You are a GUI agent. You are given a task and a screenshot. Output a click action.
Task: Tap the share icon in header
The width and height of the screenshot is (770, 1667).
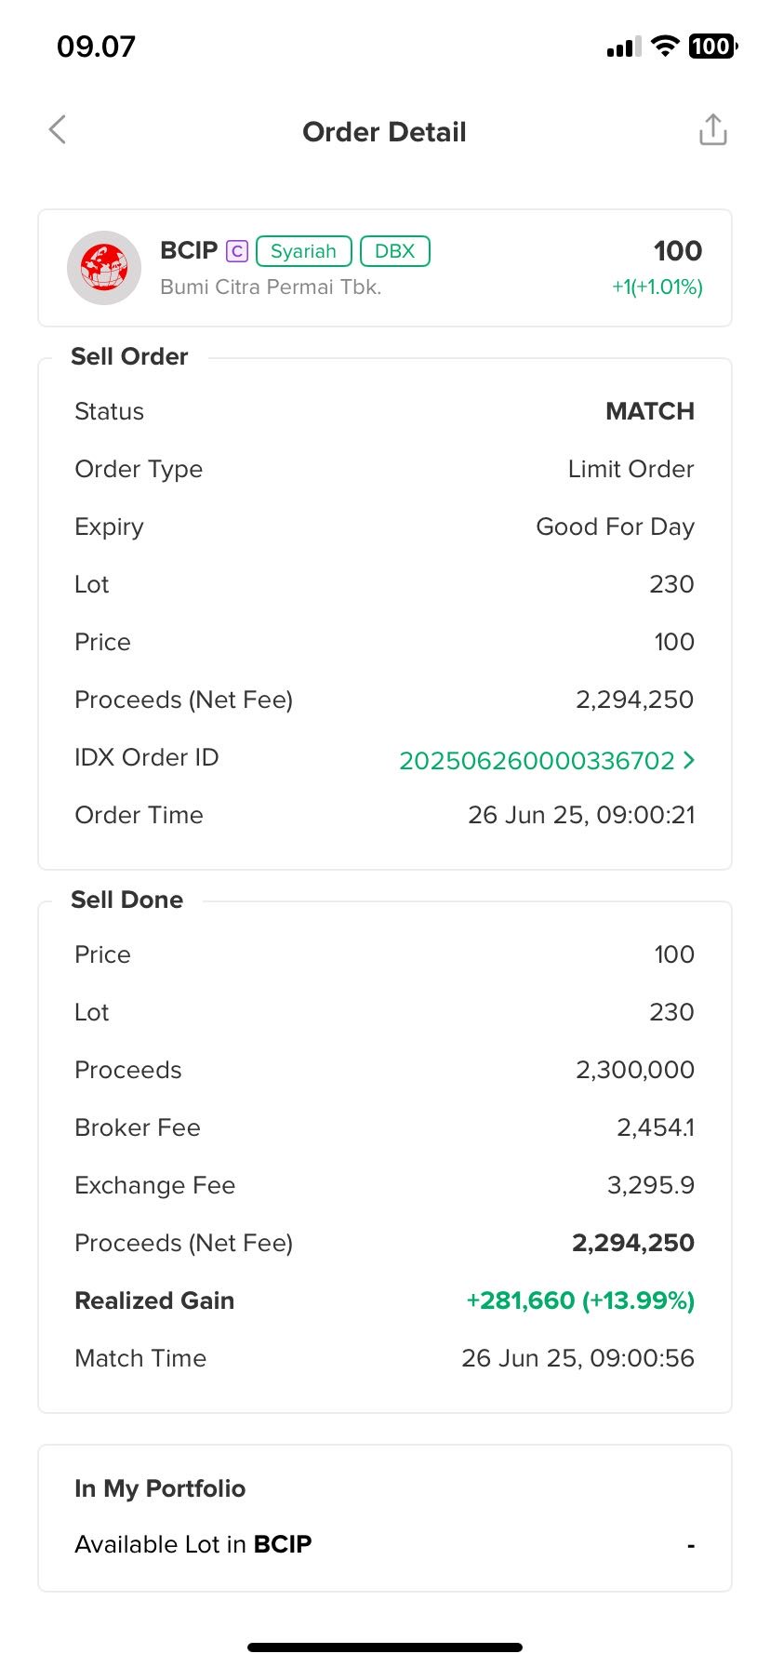712,130
